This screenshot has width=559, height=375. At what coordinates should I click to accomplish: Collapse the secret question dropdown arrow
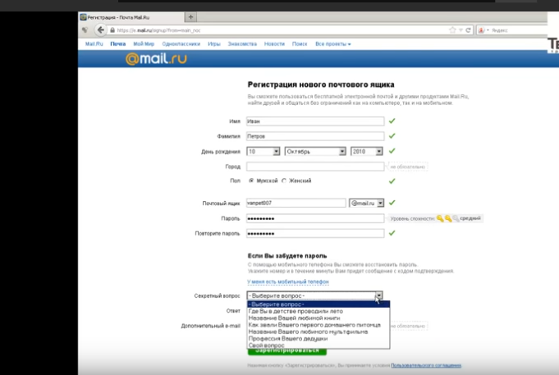coord(378,295)
